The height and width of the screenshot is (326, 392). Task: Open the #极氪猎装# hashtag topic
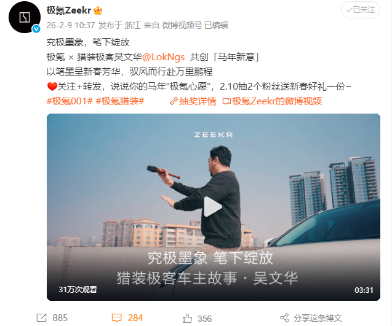pos(120,101)
